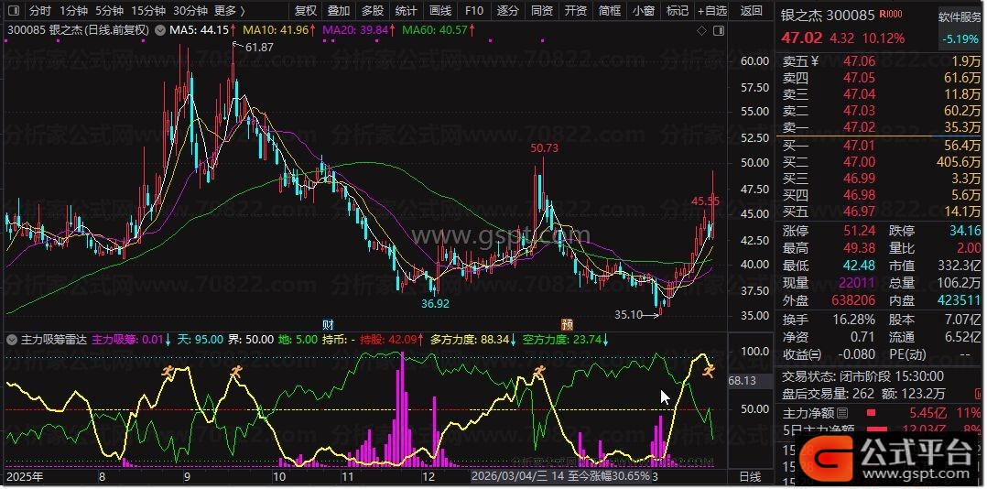Open the 软件服务 panel
The image size is (987, 489).
tap(960, 17)
